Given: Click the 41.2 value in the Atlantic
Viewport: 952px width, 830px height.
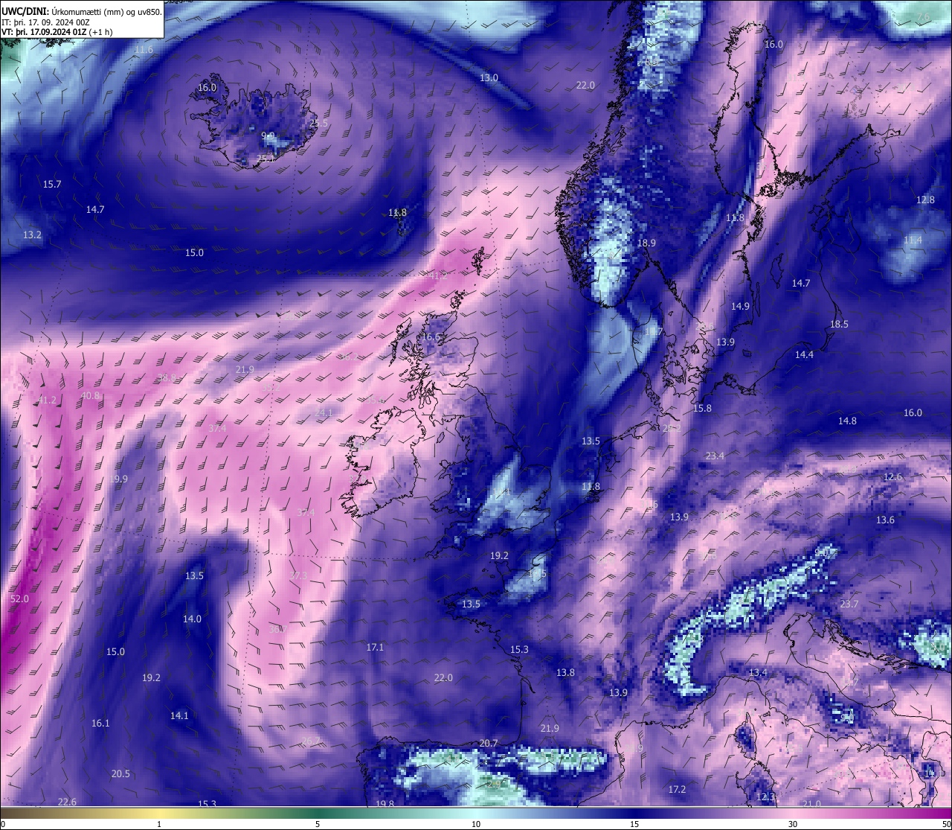Looking at the screenshot, I should (47, 400).
